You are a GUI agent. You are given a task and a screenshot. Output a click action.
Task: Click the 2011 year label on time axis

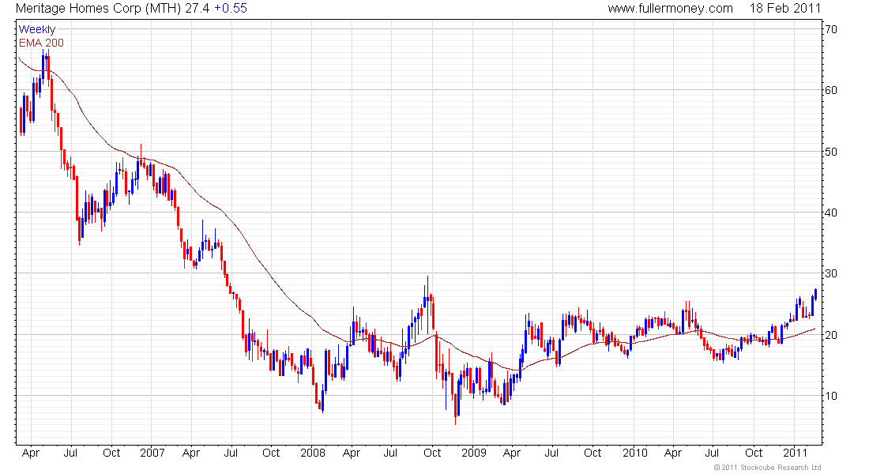(796, 453)
